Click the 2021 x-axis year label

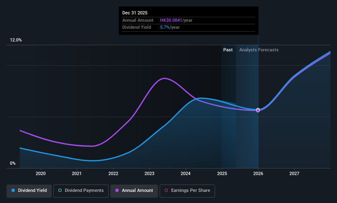(x=77, y=173)
